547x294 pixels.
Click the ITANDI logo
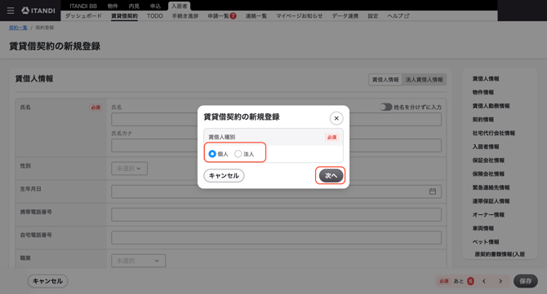(x=38, y=11)
